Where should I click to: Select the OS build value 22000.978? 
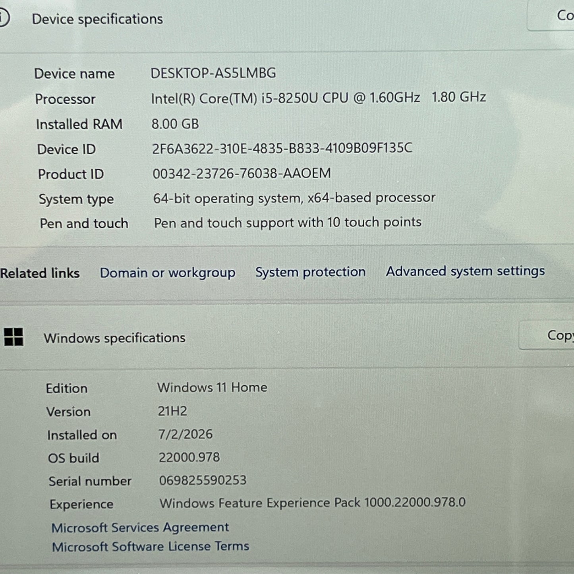click(x=189, y=457)
